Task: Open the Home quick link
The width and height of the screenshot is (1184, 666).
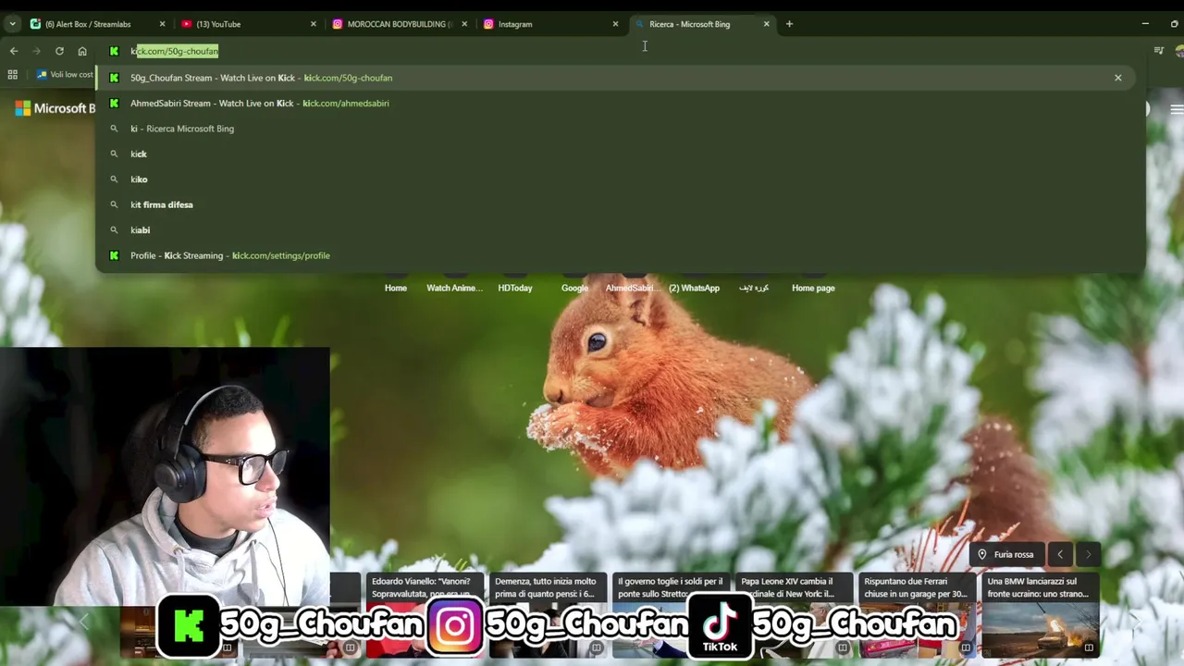Action: (x=396, y=288)
